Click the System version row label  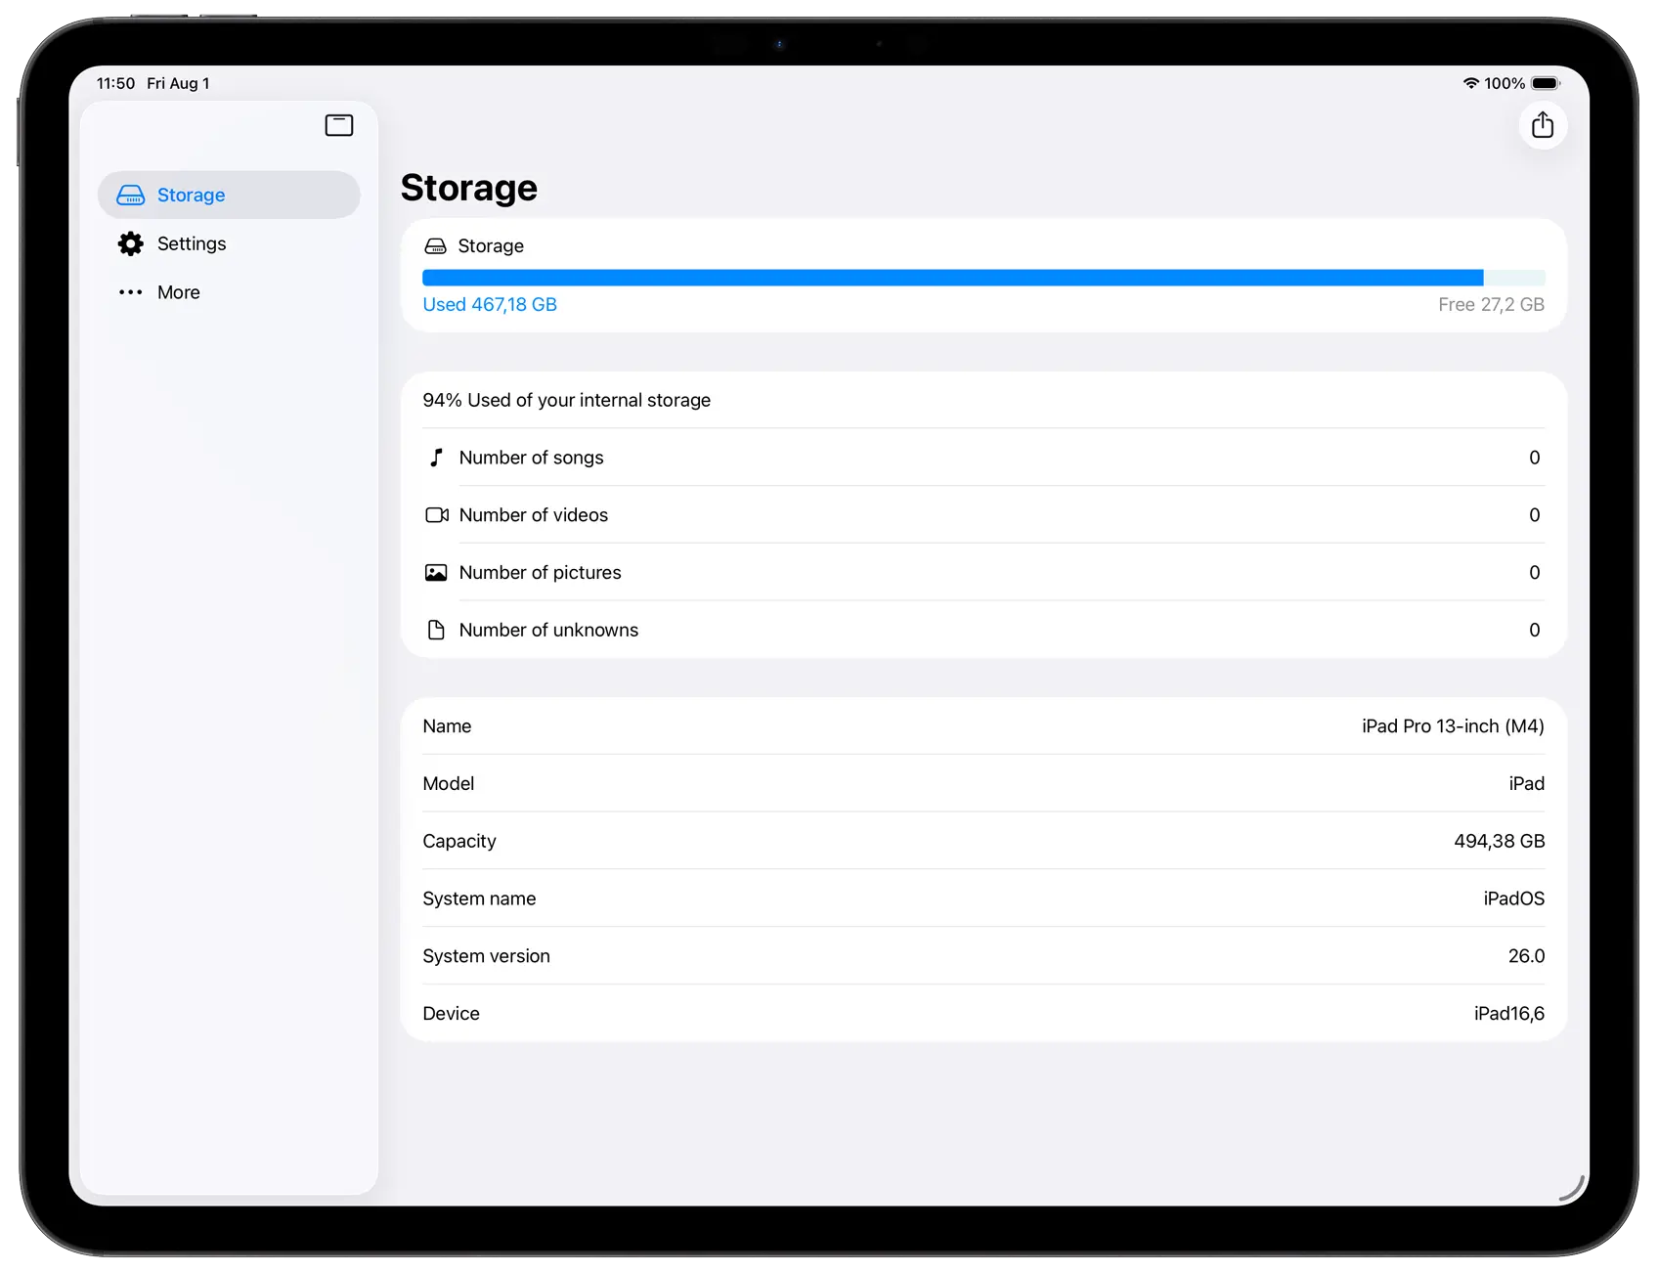pos(486,957)
